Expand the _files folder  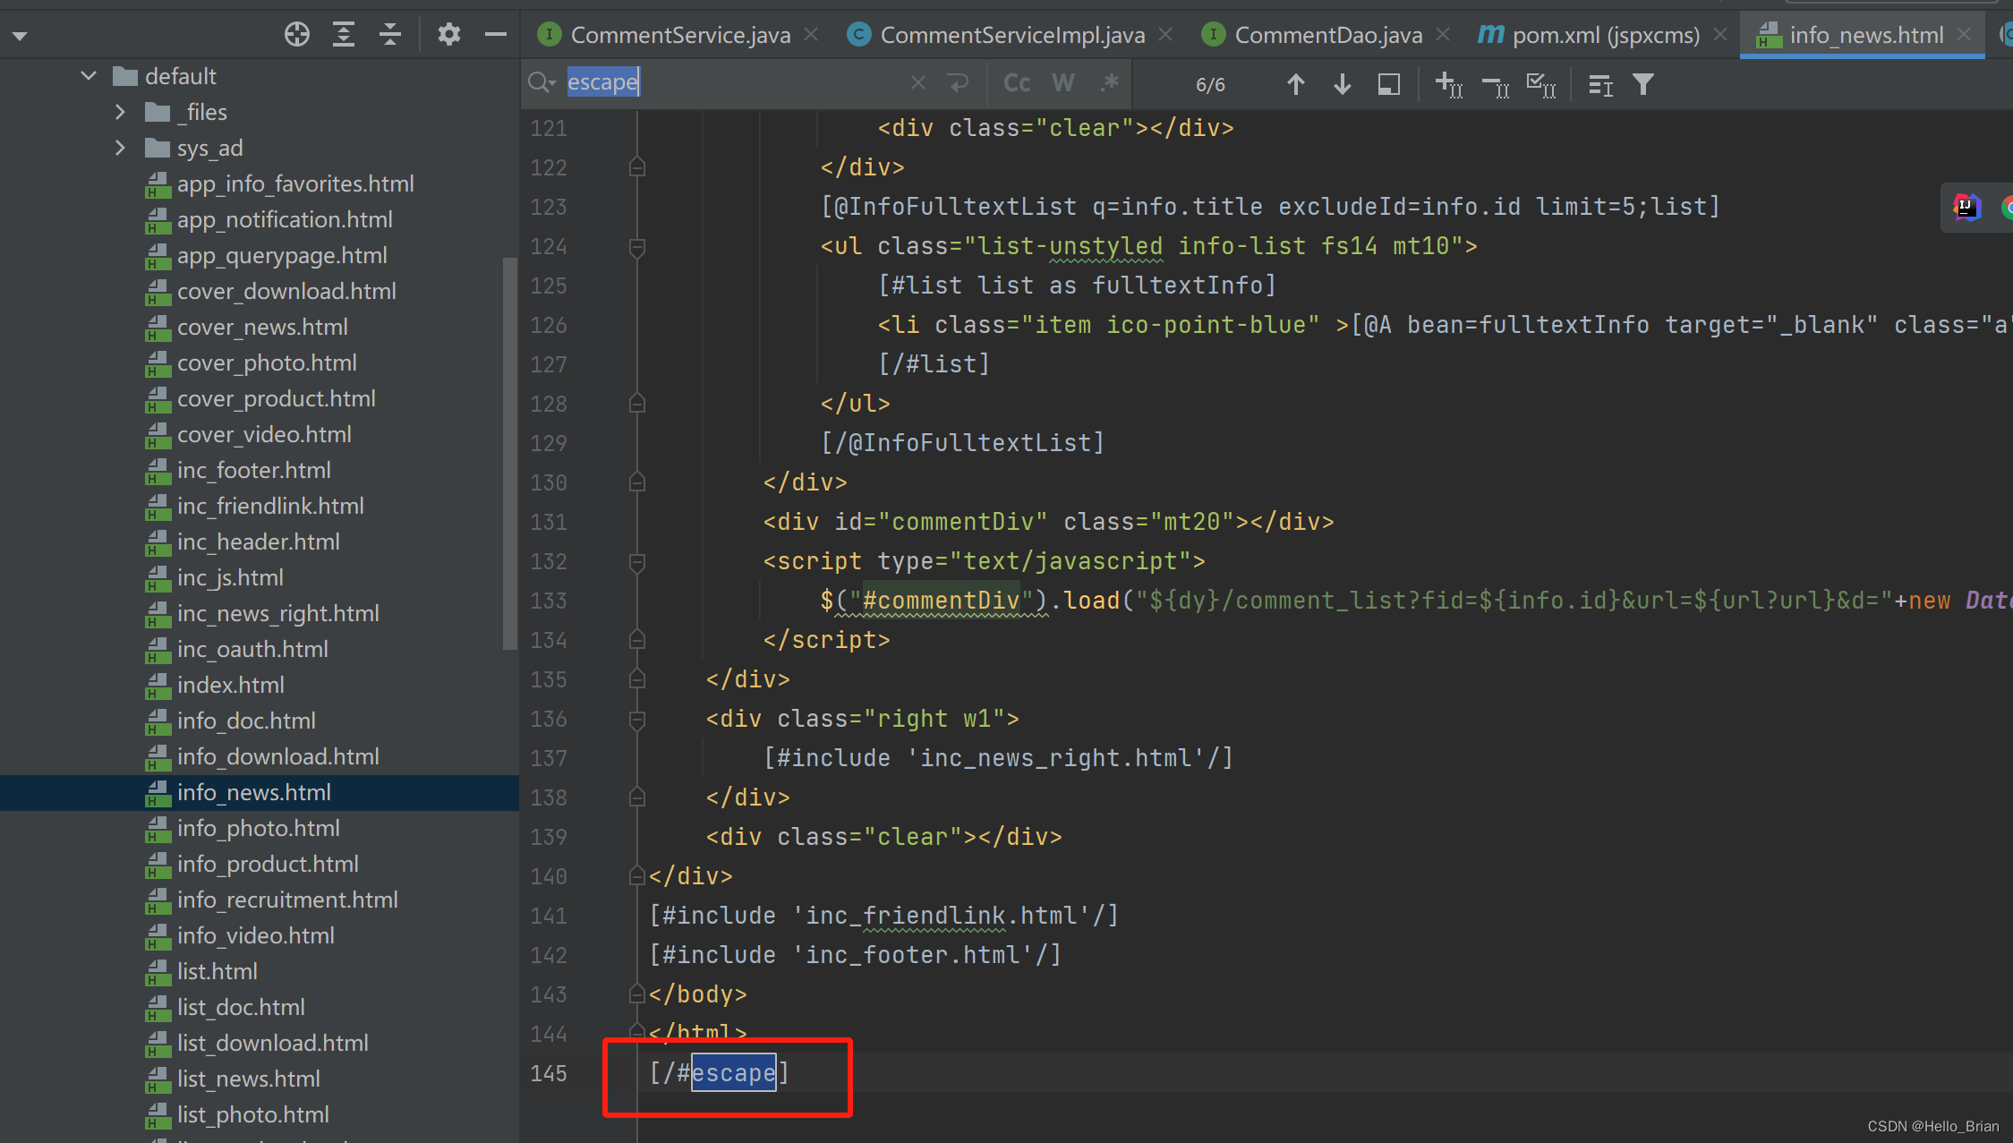[120, 112]
